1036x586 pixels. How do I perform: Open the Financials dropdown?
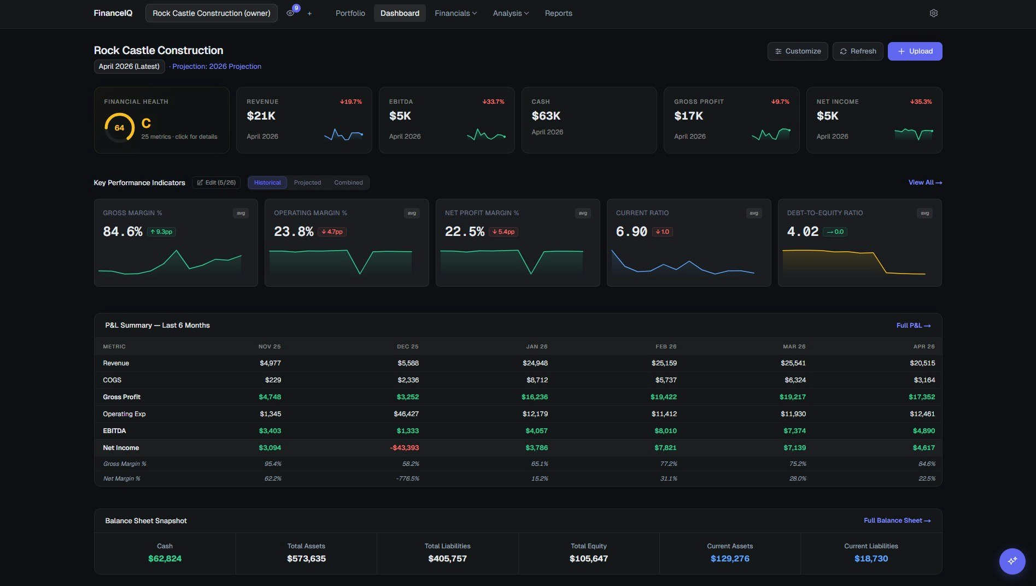455,13
